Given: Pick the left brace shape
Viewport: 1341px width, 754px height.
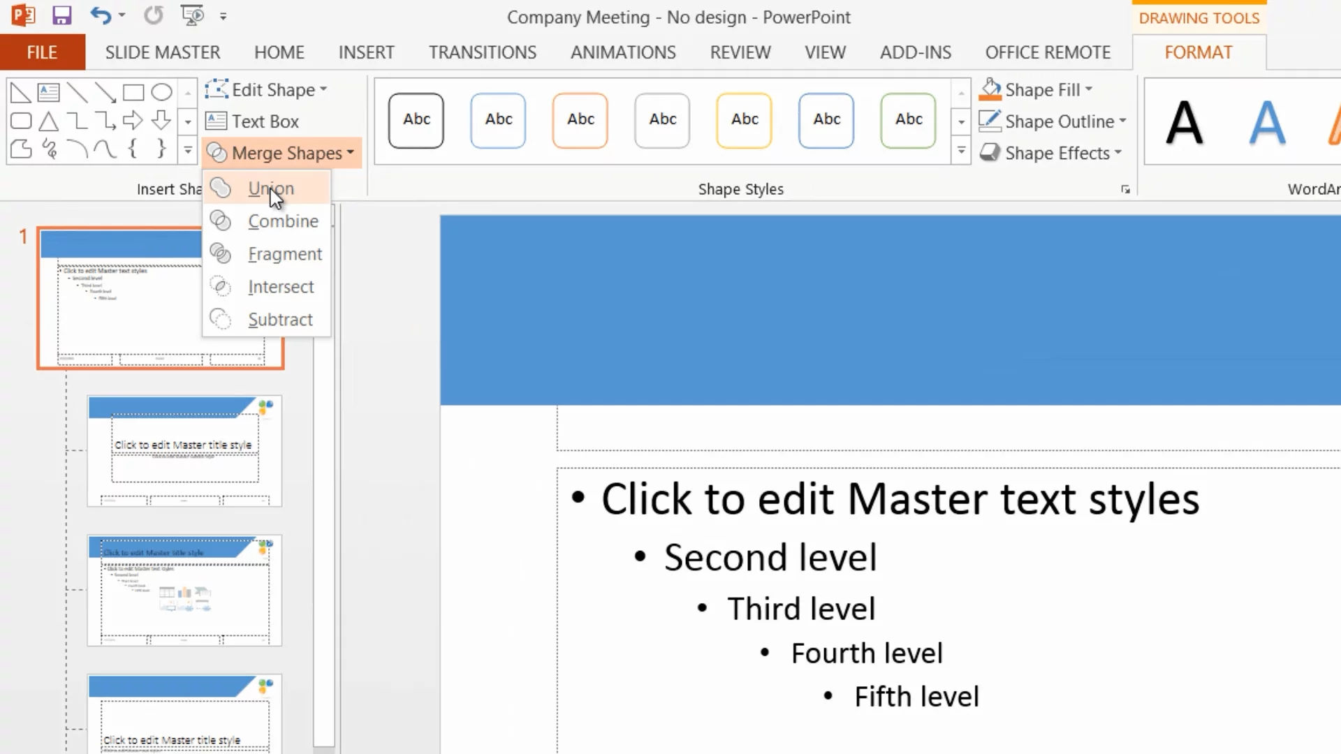Looking at the screenshot, I should [133, 149].
